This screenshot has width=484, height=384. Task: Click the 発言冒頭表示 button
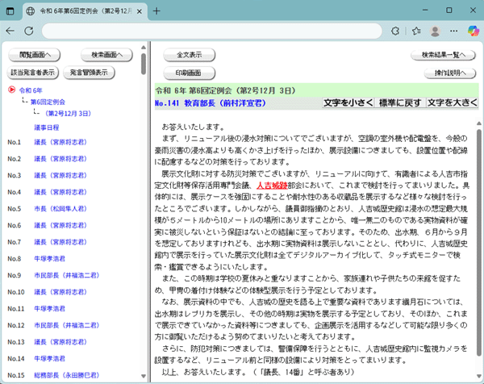[x=89, y=73]
